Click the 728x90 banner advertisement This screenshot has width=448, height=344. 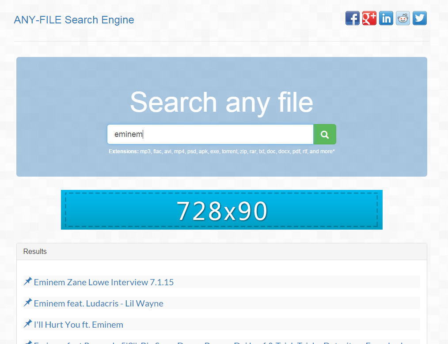coord(222,210)
